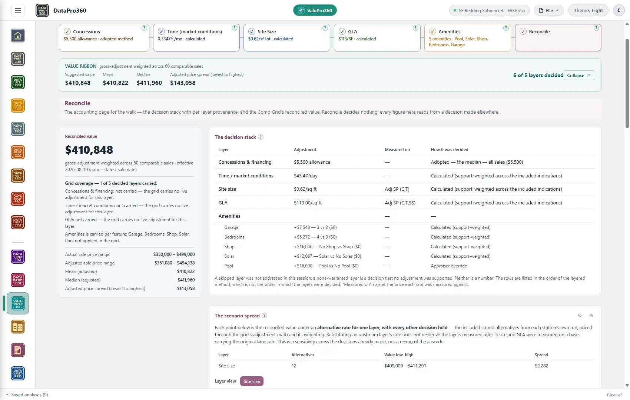Open the File dropdown menu
Screen dimensions: 630x400
point(549,10)
